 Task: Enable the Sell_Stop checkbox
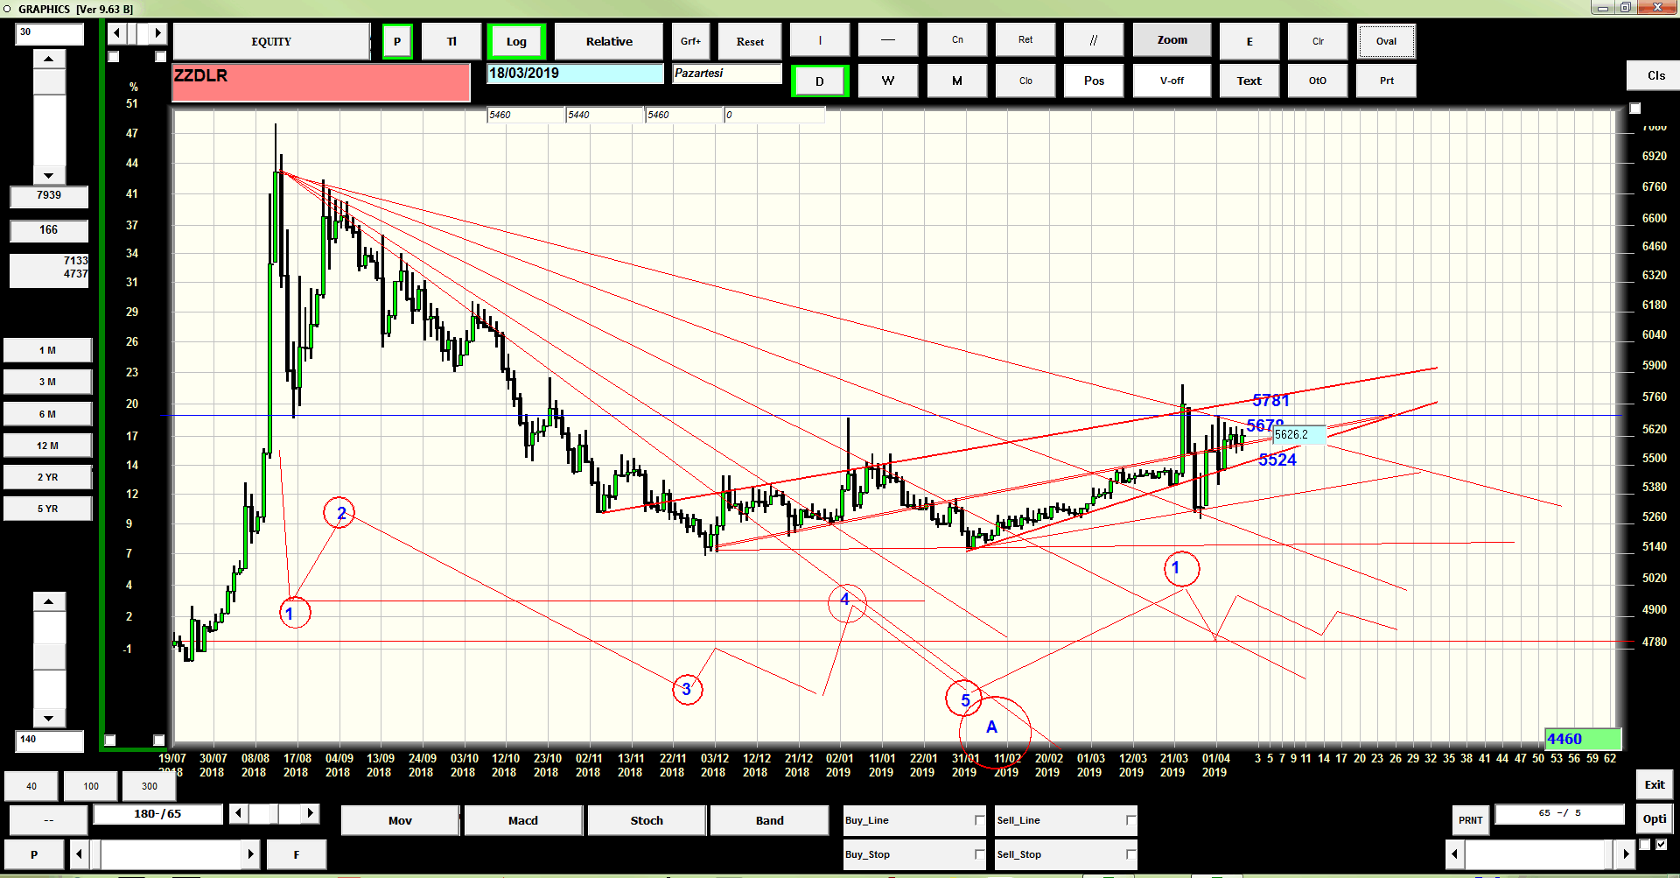[1130, 854]
